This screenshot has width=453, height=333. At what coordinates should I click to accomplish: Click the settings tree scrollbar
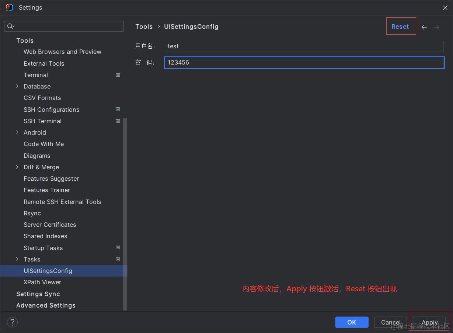pyautogui.click(x=125, y=214)
